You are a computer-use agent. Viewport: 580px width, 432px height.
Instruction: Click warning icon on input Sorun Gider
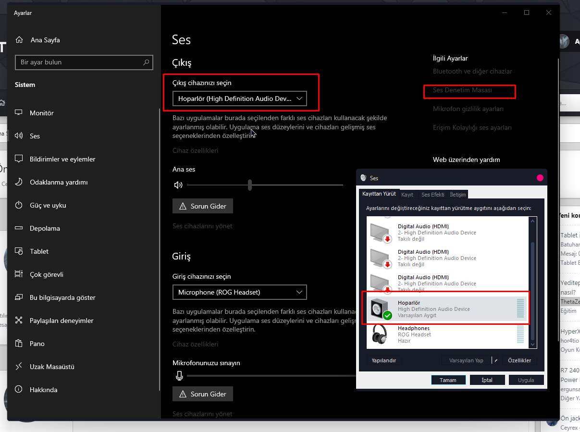pos(183,394)
